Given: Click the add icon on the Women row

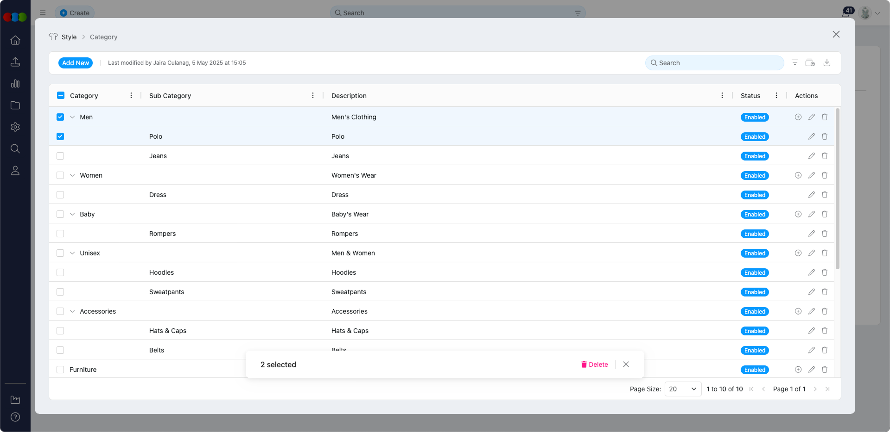Looking at the screenshot, I should [798, 175].
